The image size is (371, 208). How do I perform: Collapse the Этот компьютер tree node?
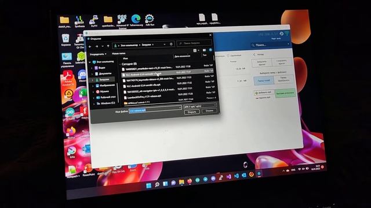coord(90,62)
